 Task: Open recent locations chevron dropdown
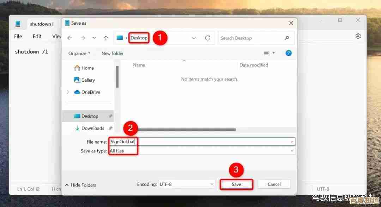(x=94, y=38)
